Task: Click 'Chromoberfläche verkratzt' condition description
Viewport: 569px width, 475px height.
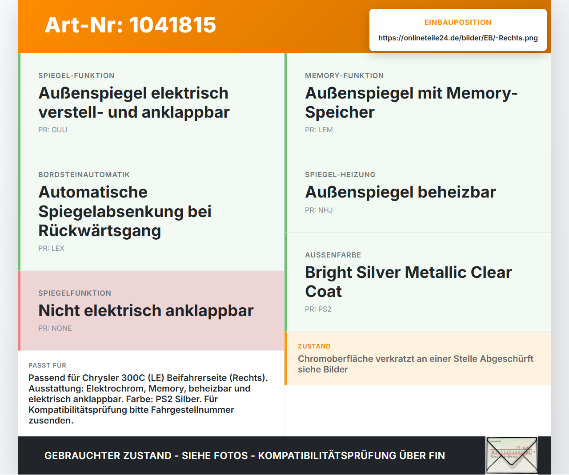Action: (x=416, y=364)
